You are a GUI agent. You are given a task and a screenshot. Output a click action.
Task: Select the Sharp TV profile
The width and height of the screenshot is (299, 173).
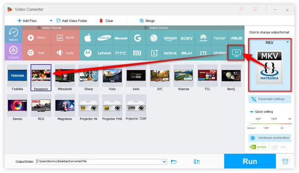point(88,78)
